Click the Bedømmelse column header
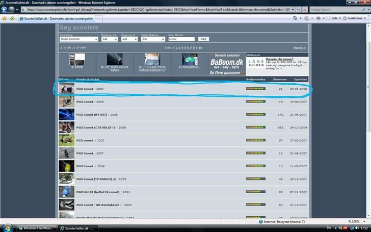This screenshot has width=371, height=232. [x=255, y=80]
